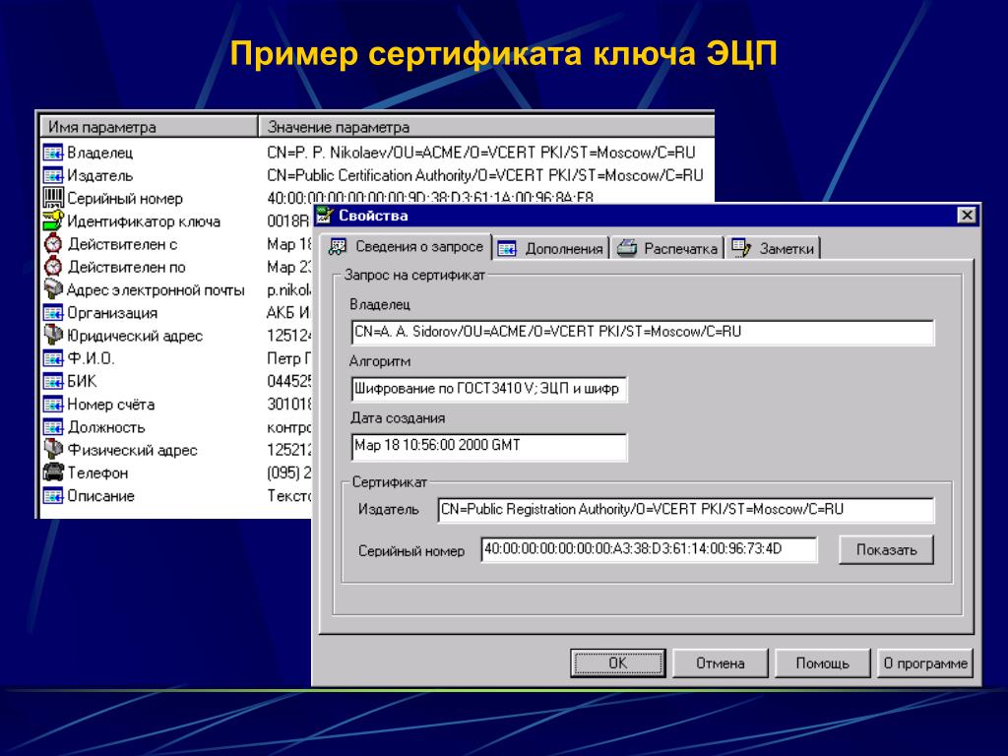This screenshot has width=1008, height=756.
Task: Open the Распечатка tab
Action: pyautogui.click(x=668, y=248)
